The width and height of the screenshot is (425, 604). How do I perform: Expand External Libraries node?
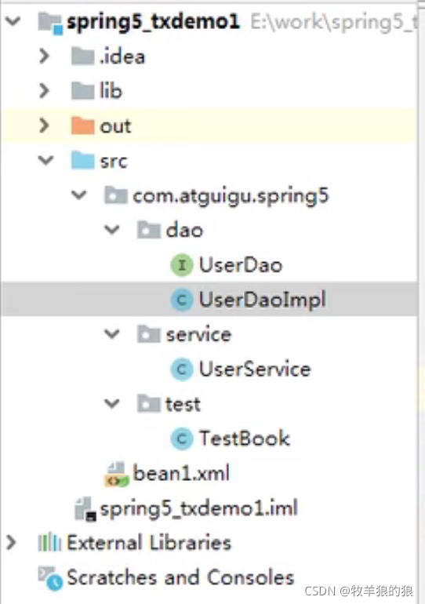coord(12,542)
